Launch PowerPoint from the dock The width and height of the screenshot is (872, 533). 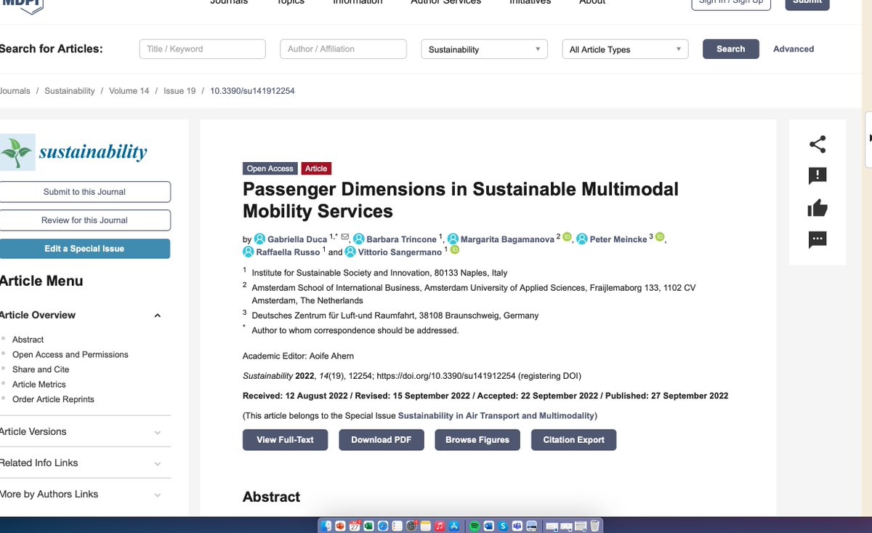click(340, 526)
